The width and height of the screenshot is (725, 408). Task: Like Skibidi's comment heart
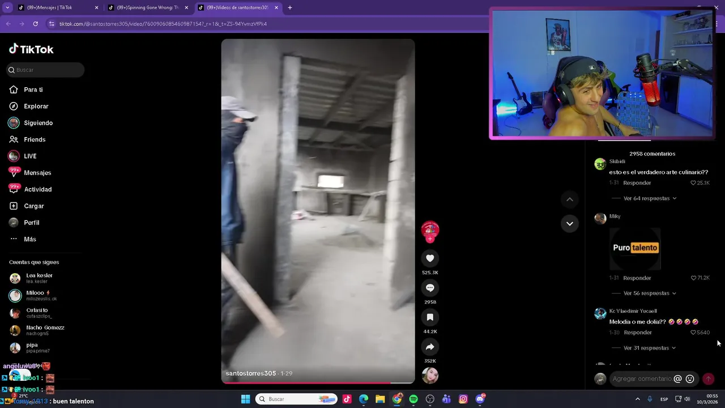coord(693,183)
